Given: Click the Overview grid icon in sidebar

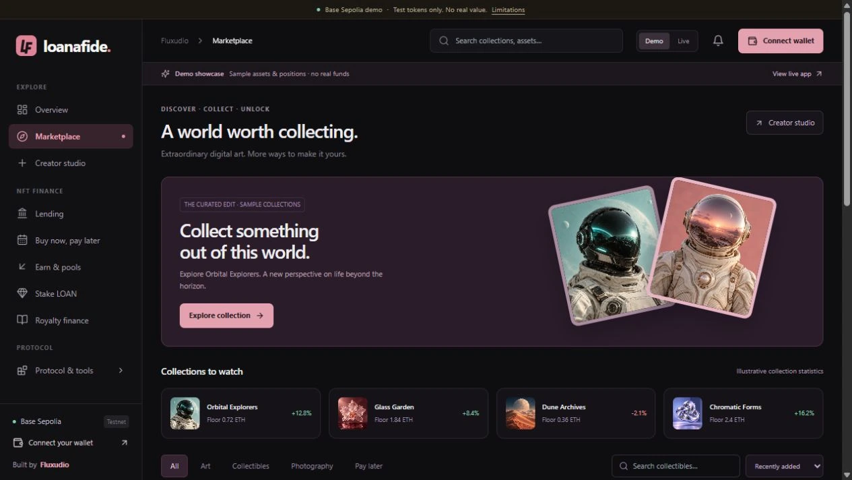Looking at the screenshot, I should [22, 110].
